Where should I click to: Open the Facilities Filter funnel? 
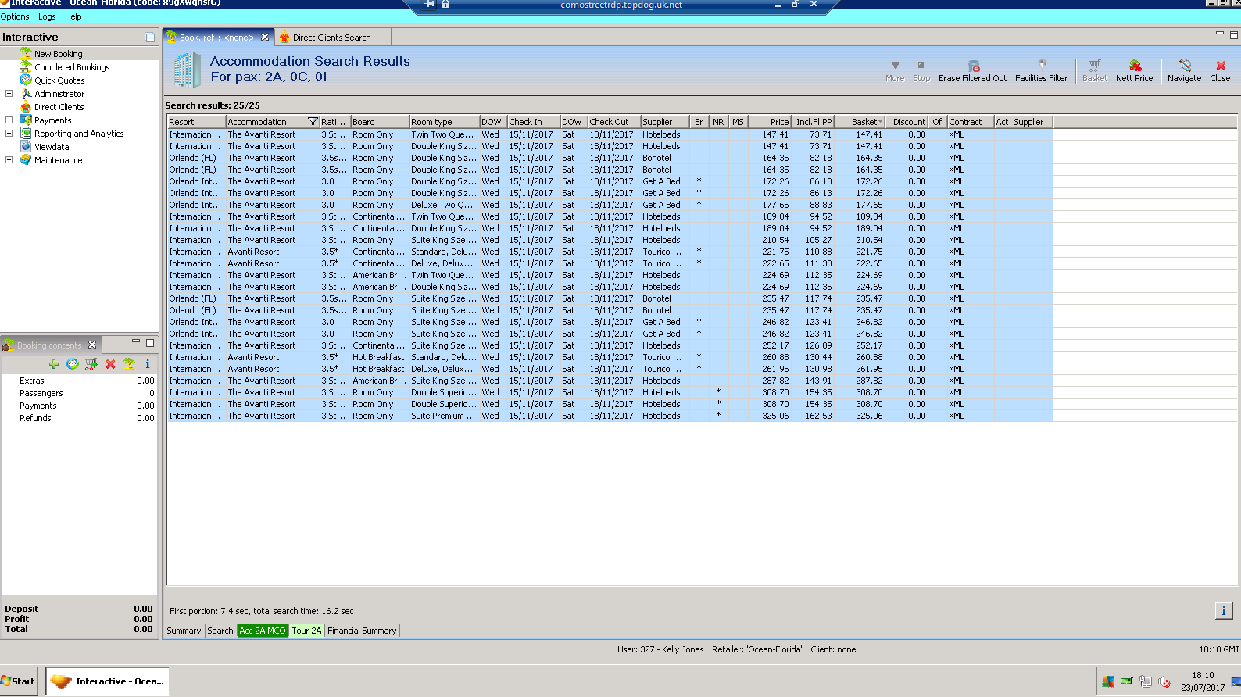click(x=1041, y=66)
